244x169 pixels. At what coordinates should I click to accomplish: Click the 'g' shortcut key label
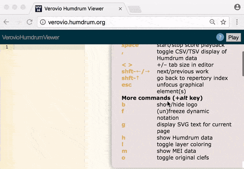click(123, 125)
